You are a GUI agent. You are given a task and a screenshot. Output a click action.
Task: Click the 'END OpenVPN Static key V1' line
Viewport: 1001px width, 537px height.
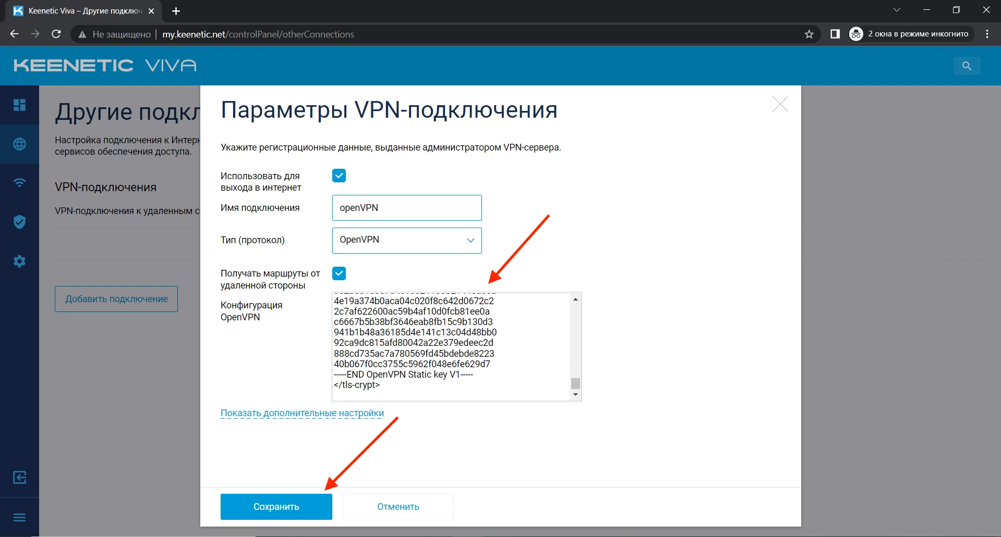(403, 374)
